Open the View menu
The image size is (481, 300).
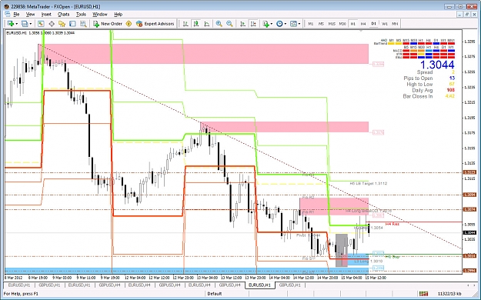click(x=30, y=14)
